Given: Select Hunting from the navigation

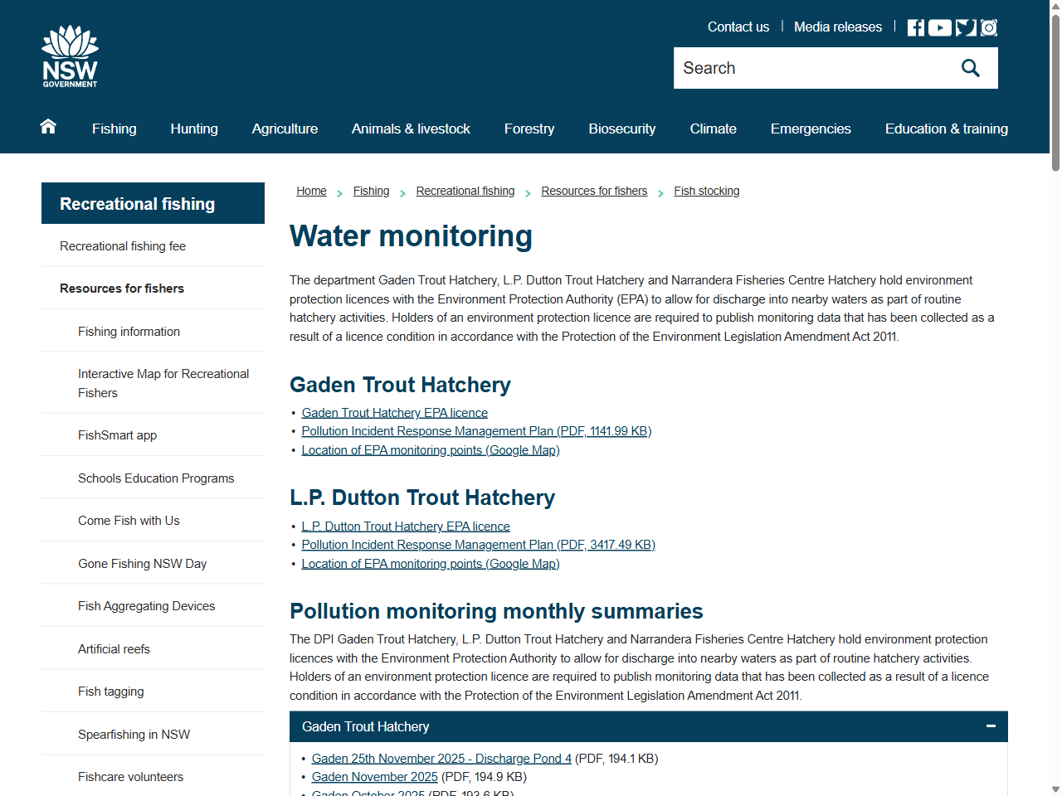Looking at the screenshot, I should tap(193, 129).
